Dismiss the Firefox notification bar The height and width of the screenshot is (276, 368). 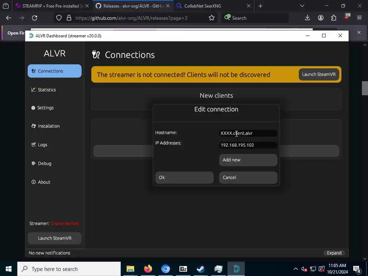(x=359, y=32)
